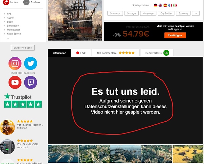Select the German flag language icon
The height and width of the screenshot is (164, 204).
point(155,5)
